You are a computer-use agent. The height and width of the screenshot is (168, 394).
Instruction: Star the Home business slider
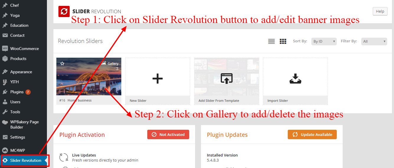click(x=62, y=63)
